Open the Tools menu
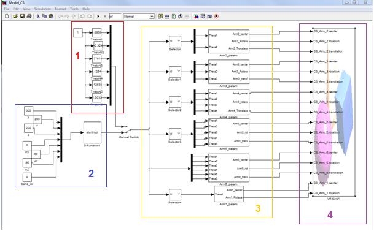Image resolution: width=374 pixels, height=231 pixels. pos(74,9)
